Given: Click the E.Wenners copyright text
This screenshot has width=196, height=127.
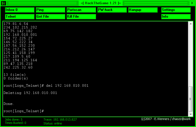Looking at the screenshot, I should [x=166, y=119].
